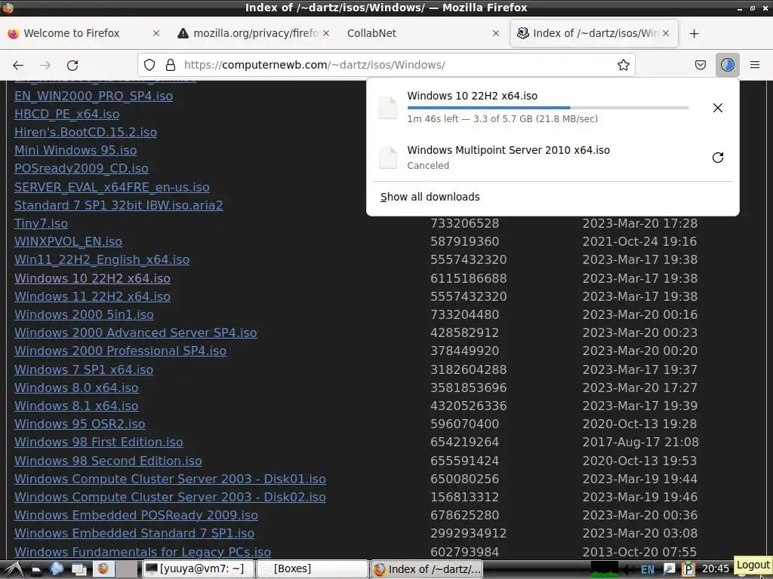Open file manager from the taskbar
Viewport: 773px width, 579px height.
click(x=36, y=569)
